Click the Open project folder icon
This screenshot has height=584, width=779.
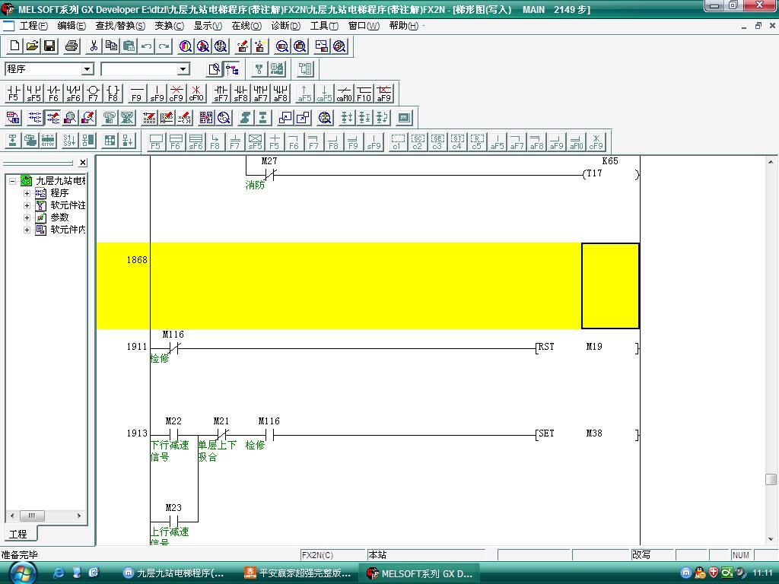pyautogui.click(x=32, y=46)
